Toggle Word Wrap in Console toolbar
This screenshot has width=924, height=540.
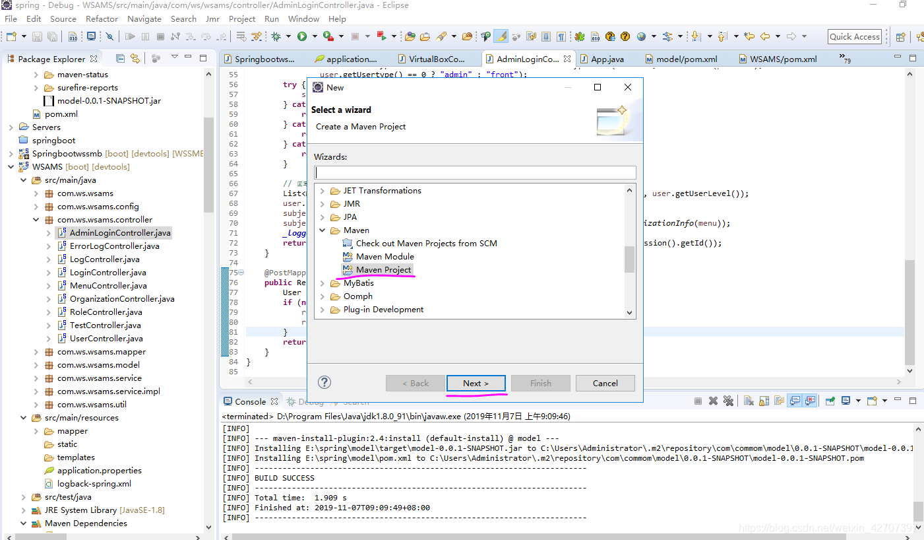click(779, 401)
